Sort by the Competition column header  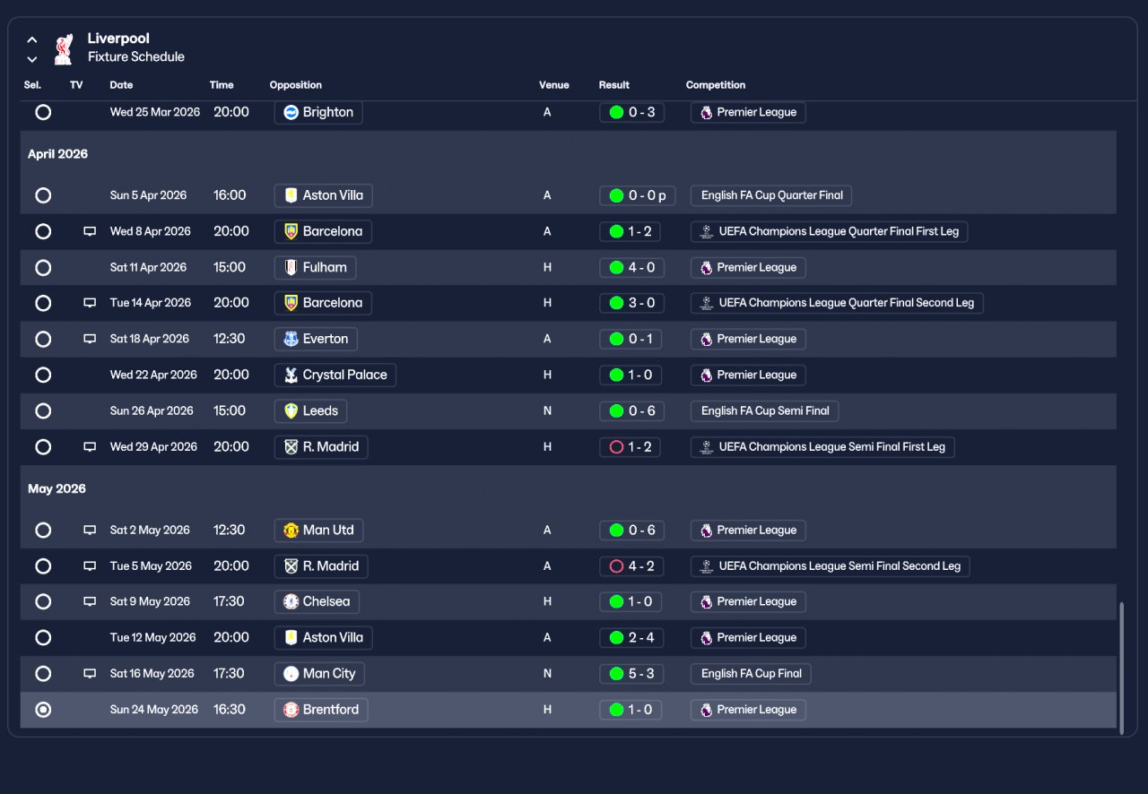coord(716,85)
